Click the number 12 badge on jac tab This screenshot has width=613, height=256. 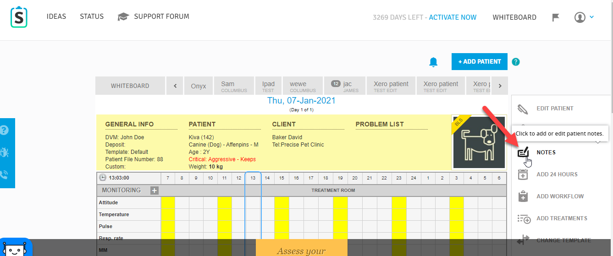(336, 84)
